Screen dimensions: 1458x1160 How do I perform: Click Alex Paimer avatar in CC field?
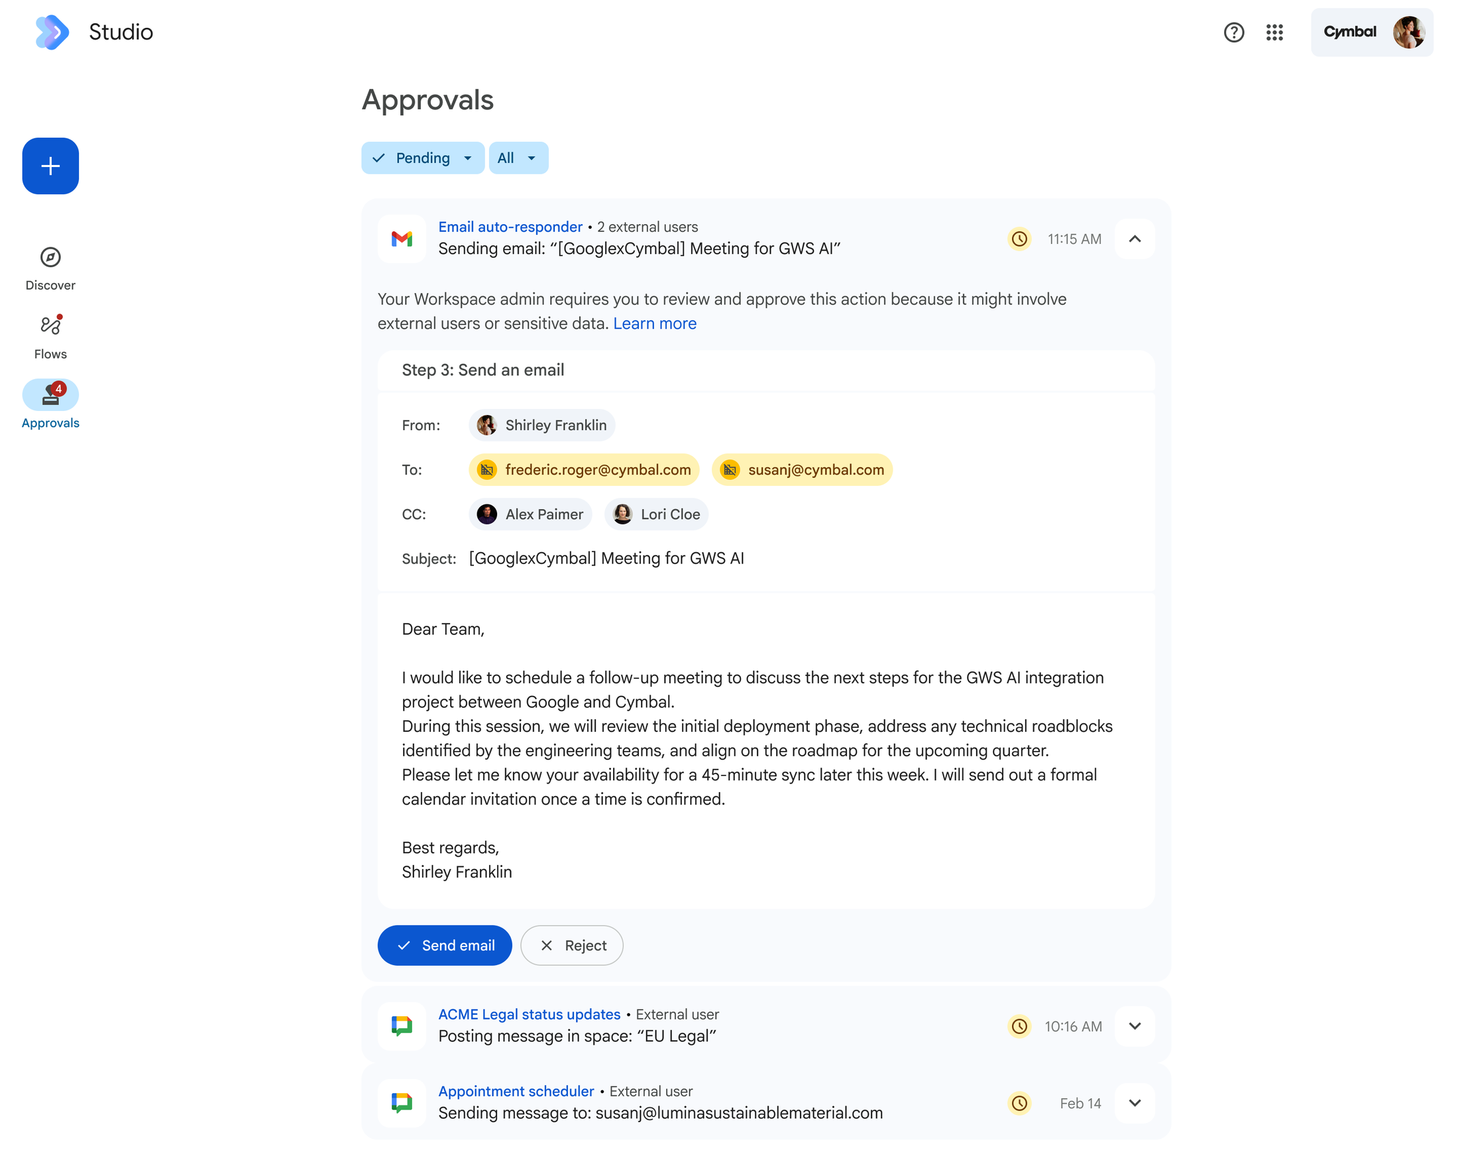(x=487, y=514)
